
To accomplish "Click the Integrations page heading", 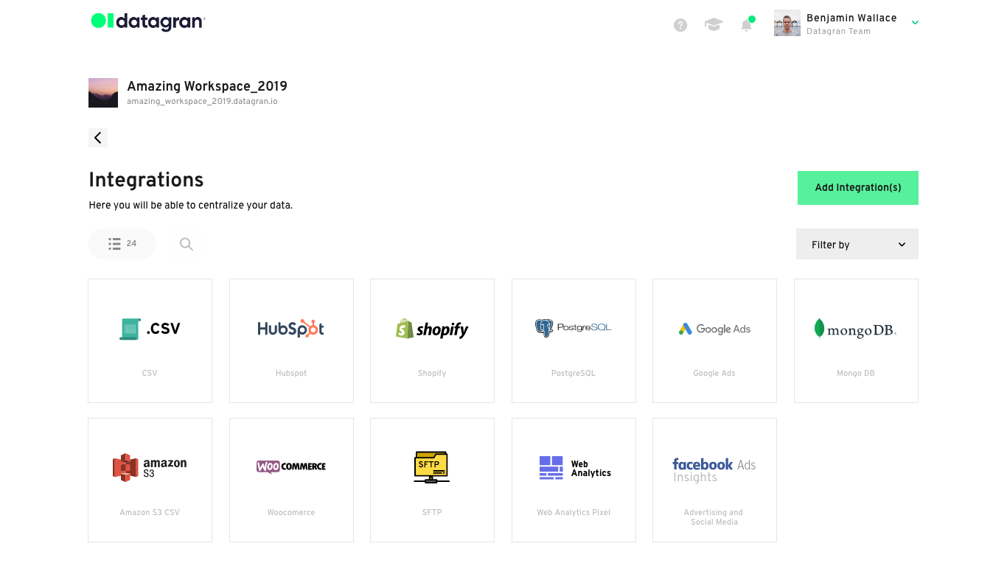I will tap(146, 180).
